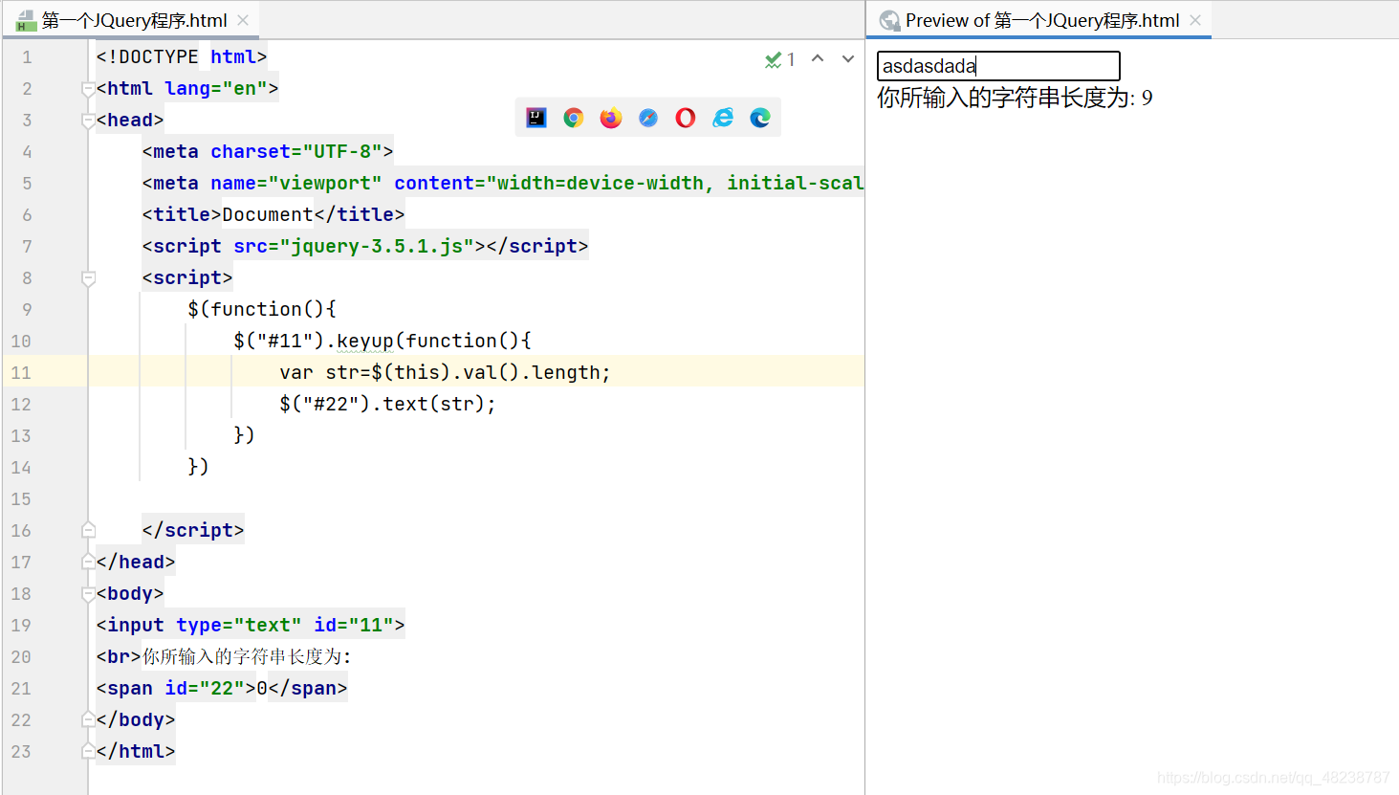Image resolution: width=1399 pixels, height=795 pixels.
Task: Go to previous highlighted problem arrow
Action: (x=818, y=58)
